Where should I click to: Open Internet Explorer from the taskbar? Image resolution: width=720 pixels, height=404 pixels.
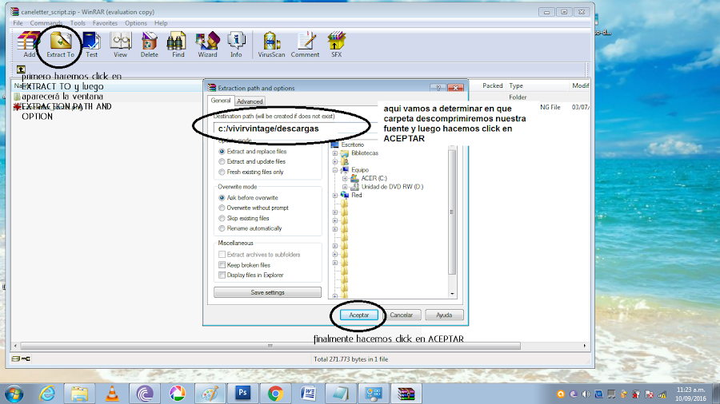point(47,394)
